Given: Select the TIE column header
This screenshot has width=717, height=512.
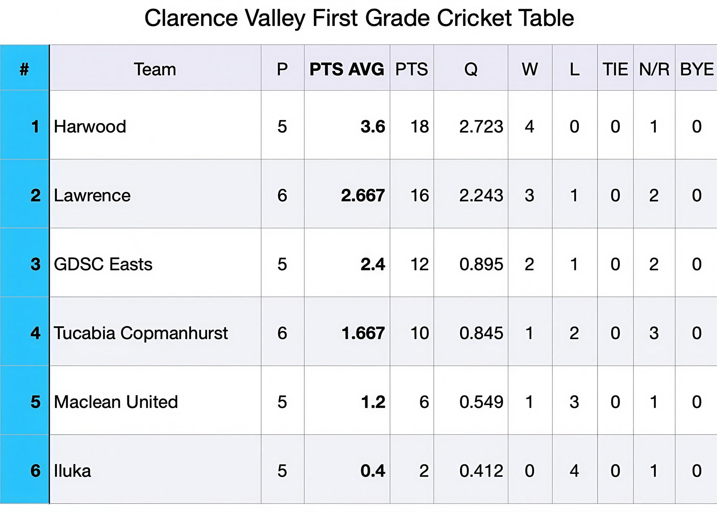Looking at the screenshot, I should 615,69.
